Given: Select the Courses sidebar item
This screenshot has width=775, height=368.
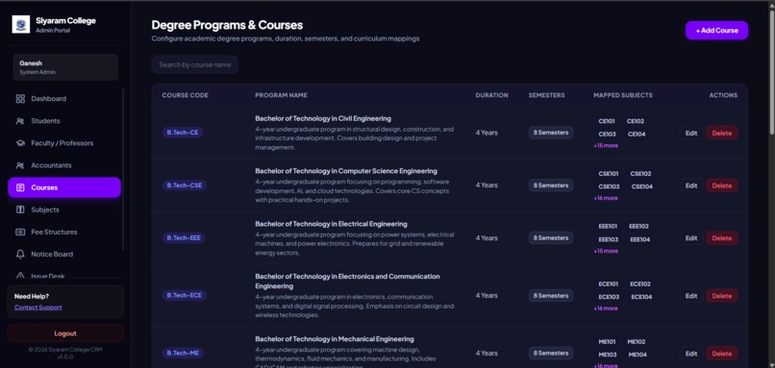Looking at the screenshot, I should click(64, 187).
